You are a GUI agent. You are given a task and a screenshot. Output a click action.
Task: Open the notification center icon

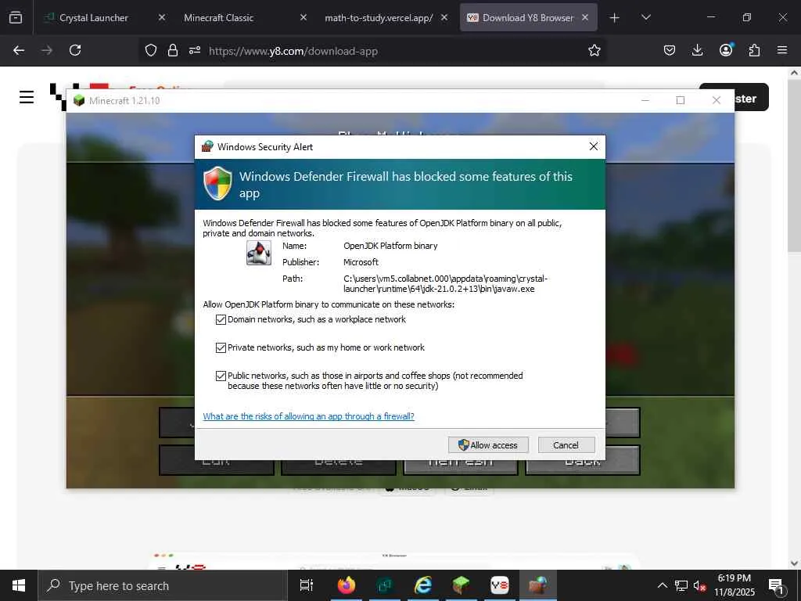tap(776, 585)
